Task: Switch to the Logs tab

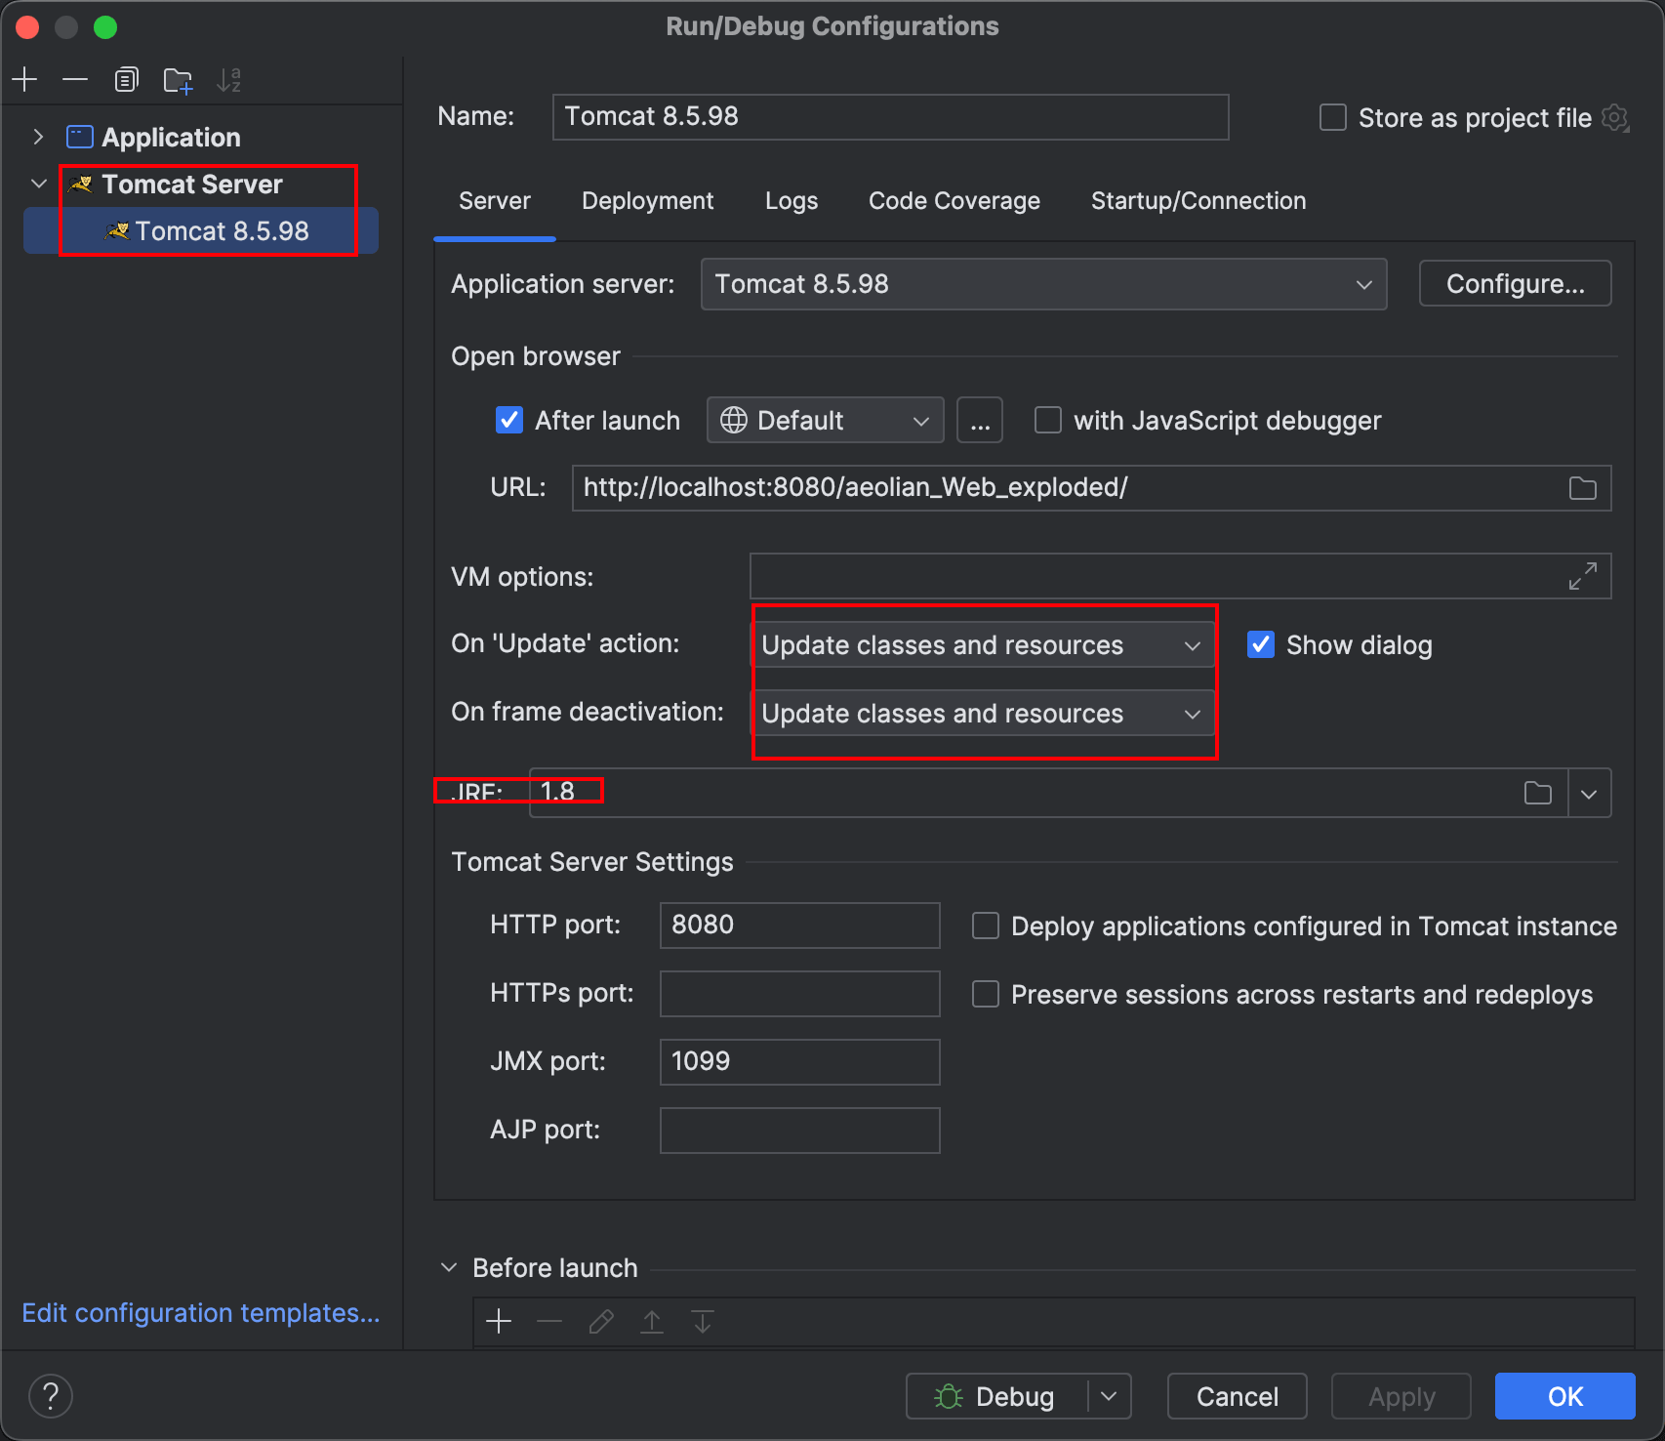Action: click(792, 201)
